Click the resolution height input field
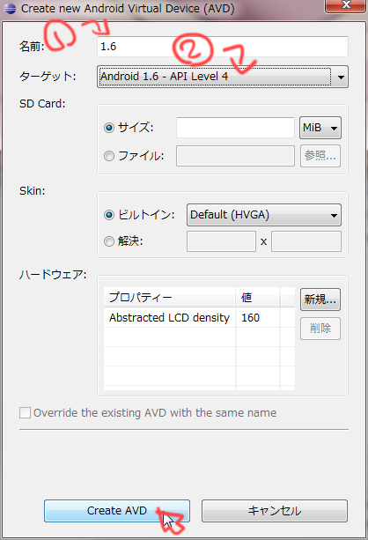Image resolution: width=368 pixels, height=540 pixels. [306, 241]
